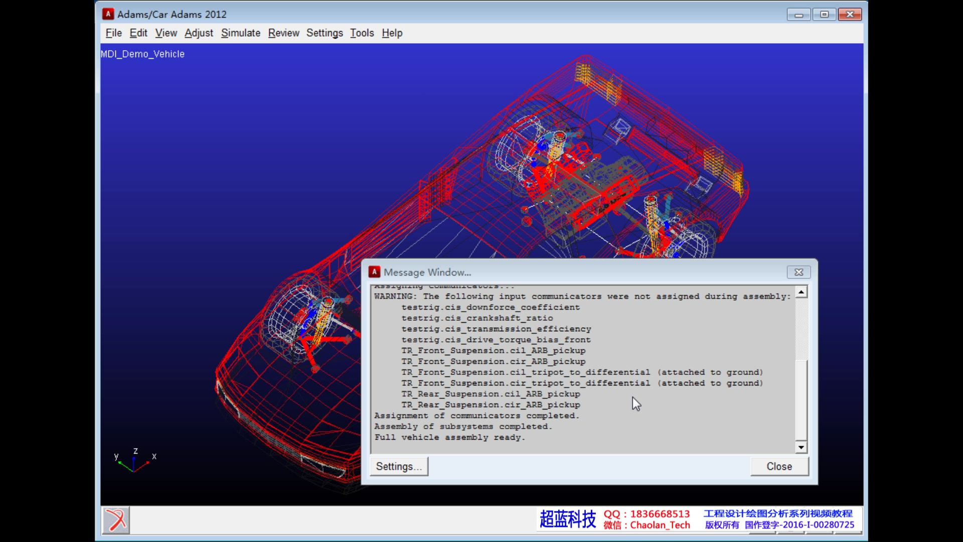Open the File menu
Image resolution: width=963 pixels, height=542 pixels.
coord(113,33)
